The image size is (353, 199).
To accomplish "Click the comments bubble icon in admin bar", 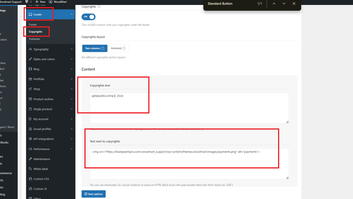I will [x=27, y=2].
